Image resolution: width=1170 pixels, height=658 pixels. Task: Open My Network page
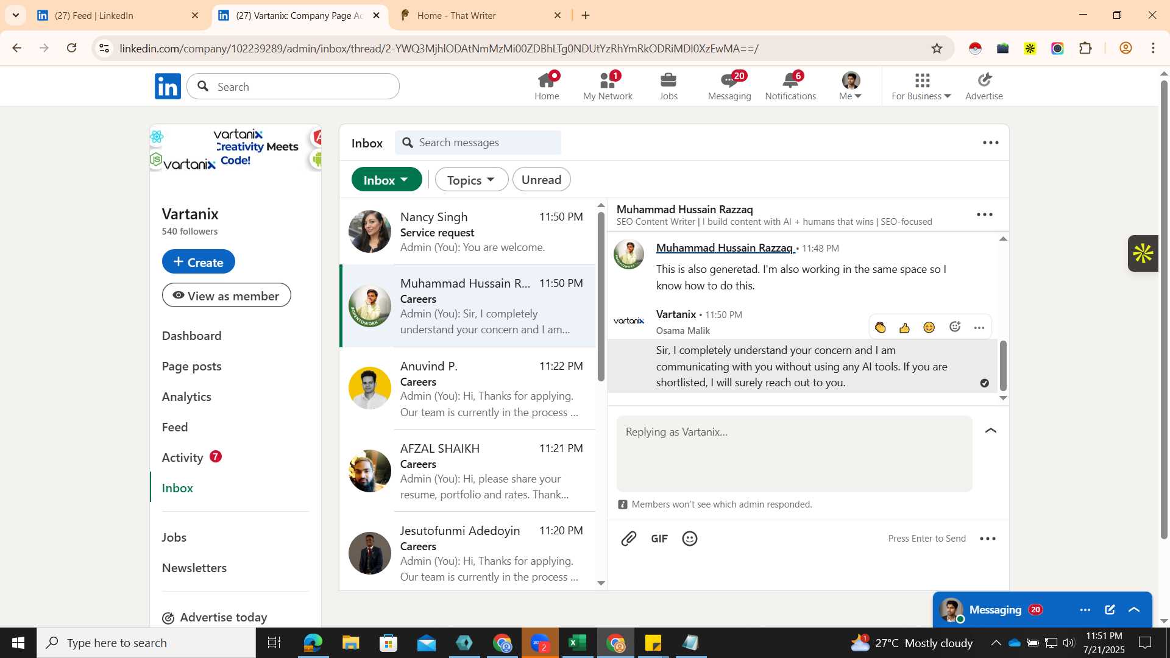tap(608, 86)
